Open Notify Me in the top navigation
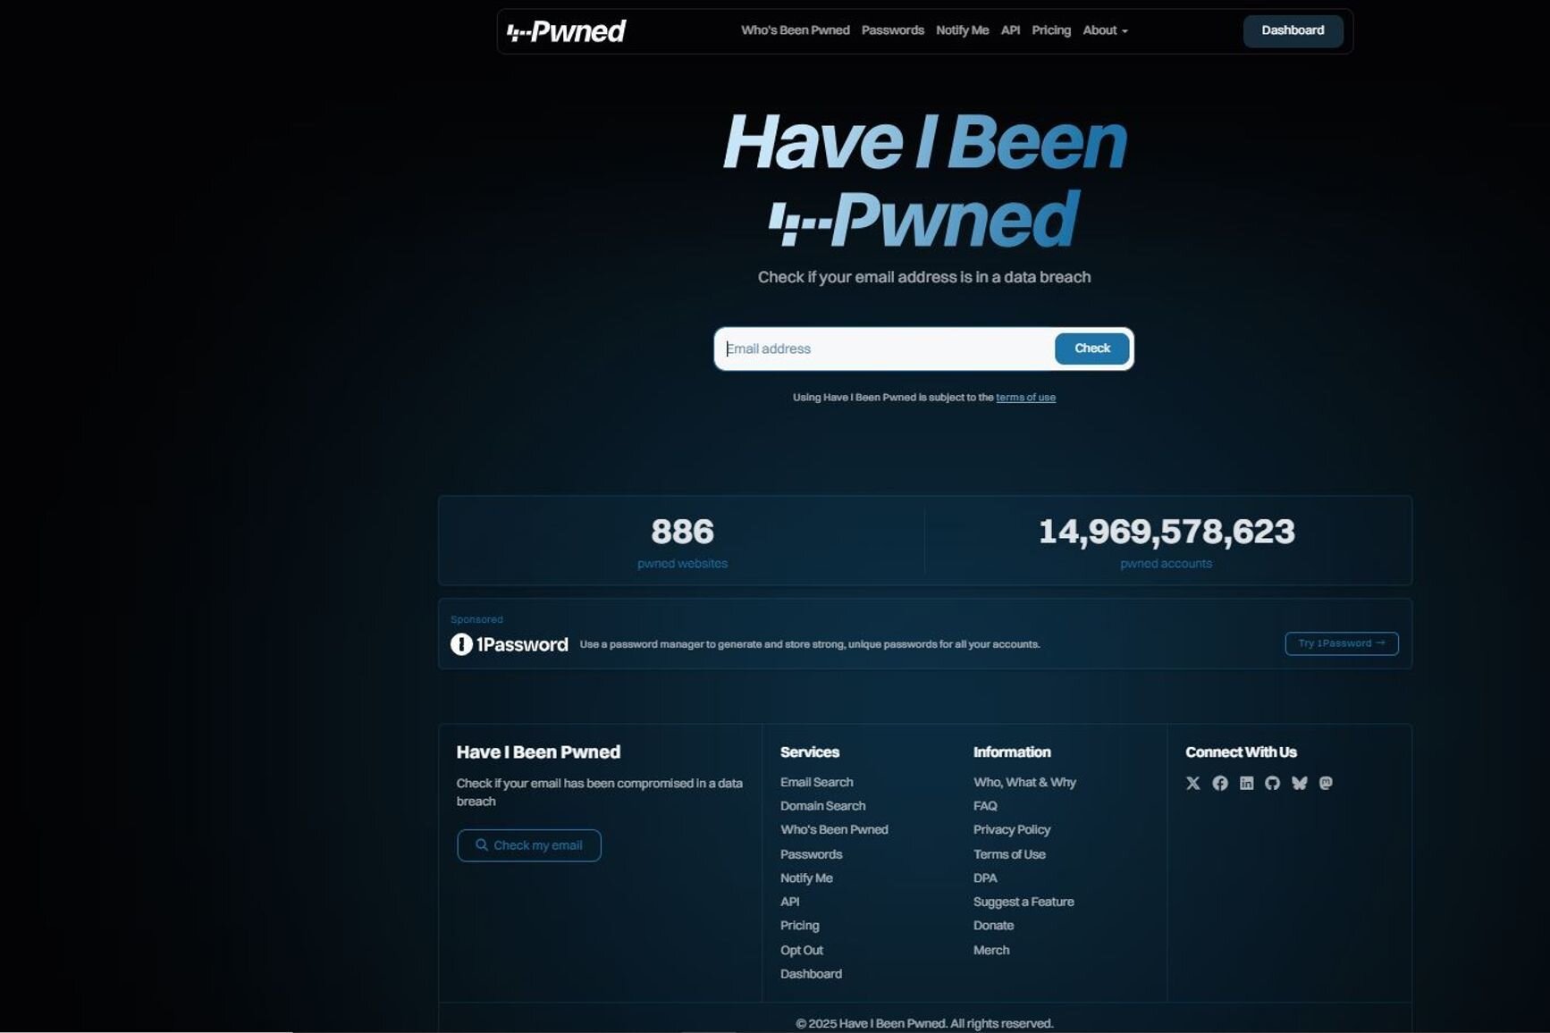 point(962,30)
